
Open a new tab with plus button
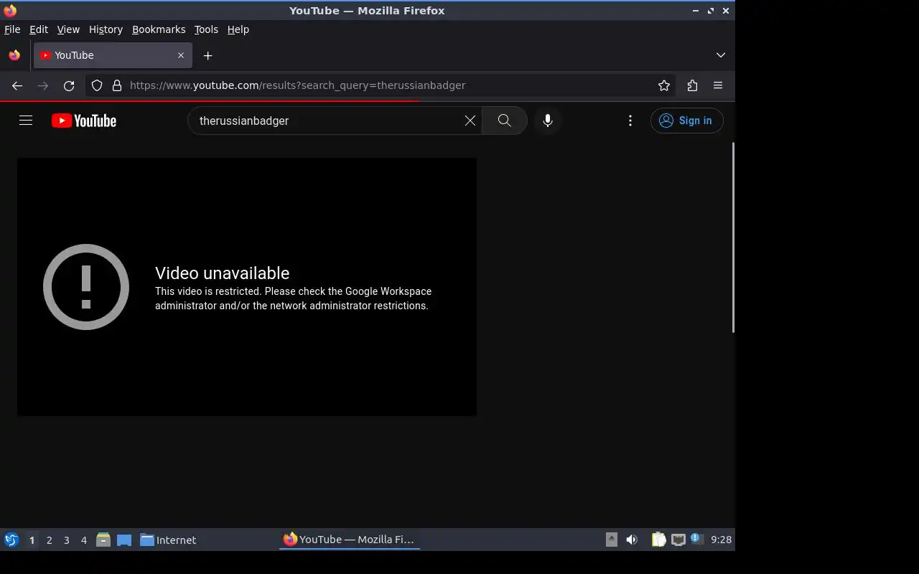207,55
